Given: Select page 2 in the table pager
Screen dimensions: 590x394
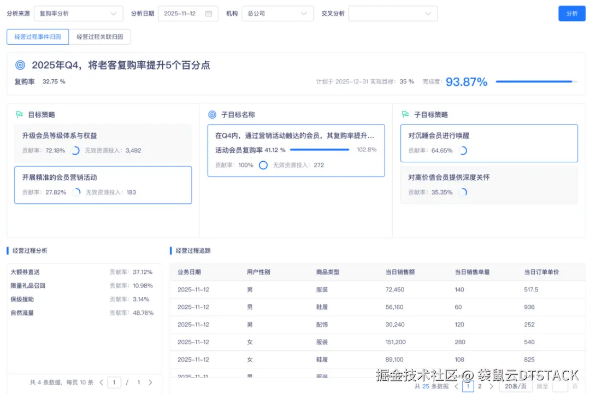Looking at the screenshot, I should pos(480,386).
